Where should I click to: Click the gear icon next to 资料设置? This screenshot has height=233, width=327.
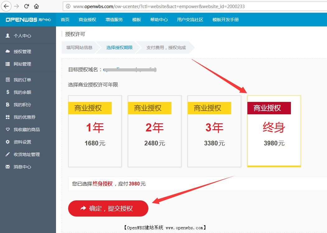(7, 142)
